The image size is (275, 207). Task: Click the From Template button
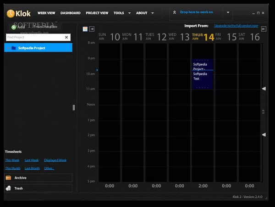[45, 27]
